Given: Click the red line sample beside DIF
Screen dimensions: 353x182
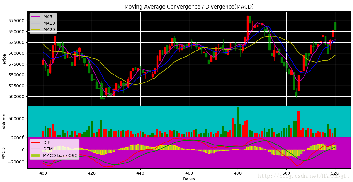Looking at the screenshot, I should click(x=36, y=142).
